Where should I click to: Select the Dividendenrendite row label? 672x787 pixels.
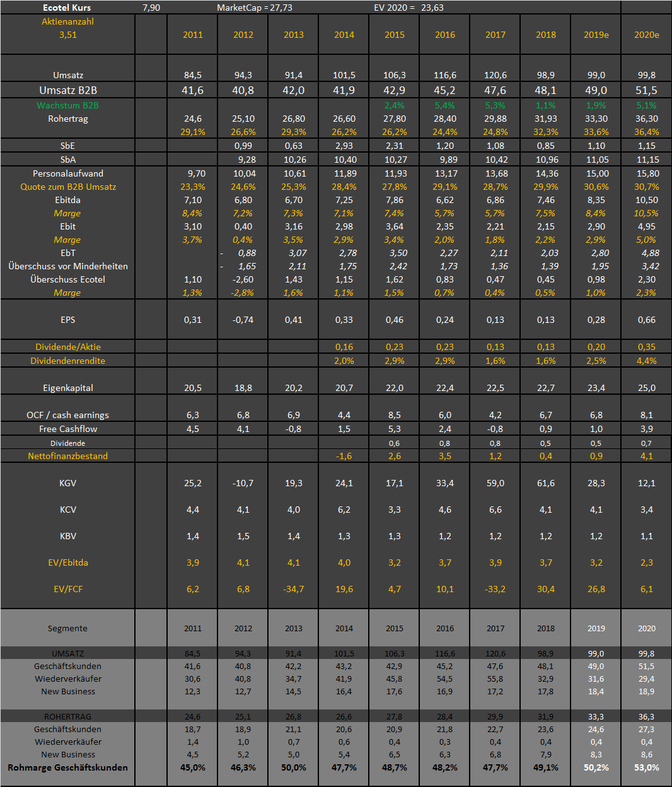(67, 361)
